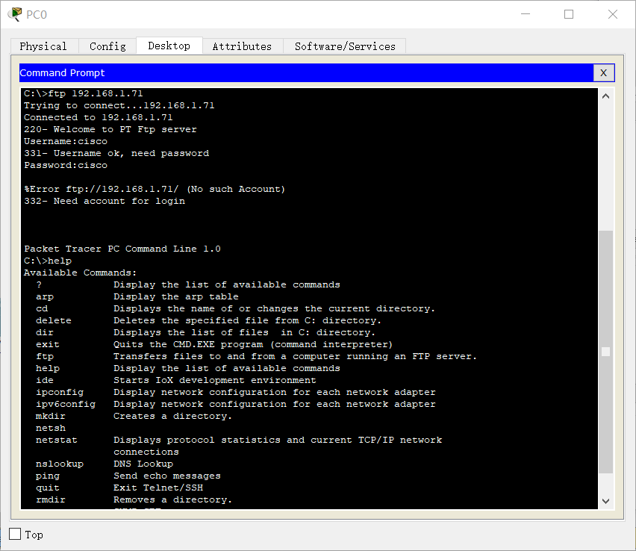Click the 'Password:cisco' line

click(65, 165)
